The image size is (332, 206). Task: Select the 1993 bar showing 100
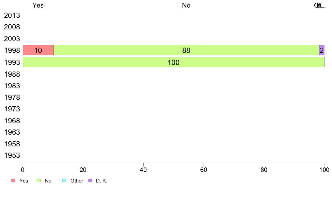174,62
